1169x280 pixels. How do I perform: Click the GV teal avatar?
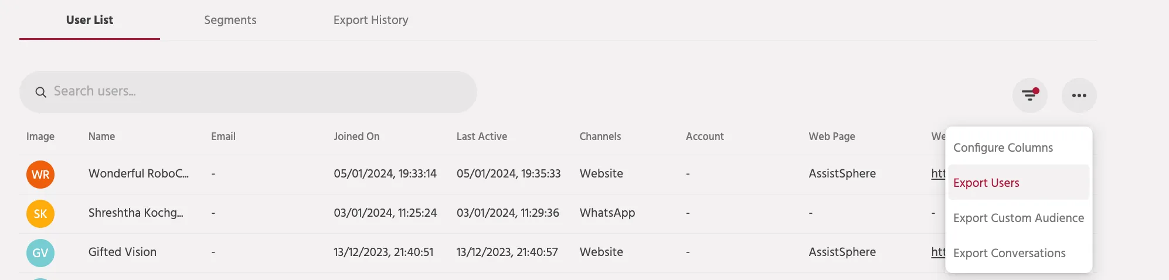pos(40,253)
